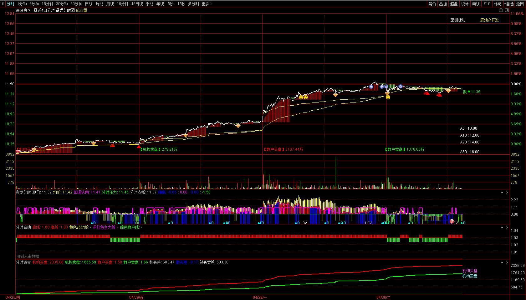The width and height of the screenshot is (526, 300).
Task: Select the 45日线 period
Action: [137, 4]
